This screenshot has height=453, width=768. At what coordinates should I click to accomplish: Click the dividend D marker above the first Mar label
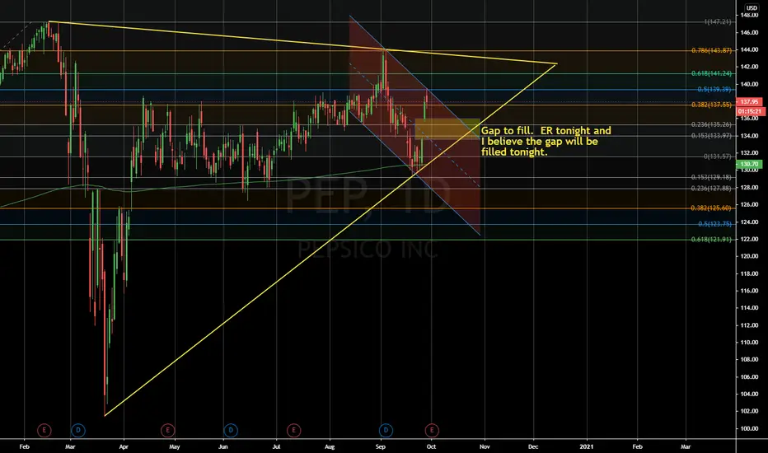(78, 431)
